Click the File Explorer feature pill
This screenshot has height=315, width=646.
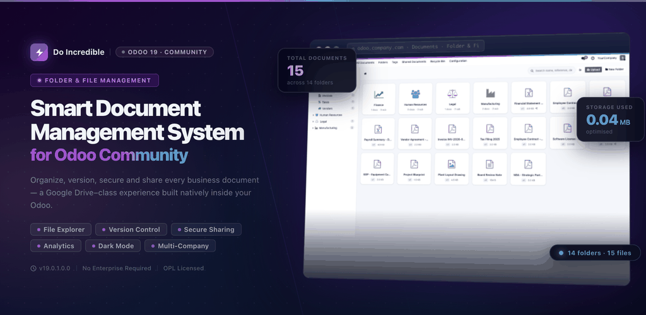pos(61,229)
